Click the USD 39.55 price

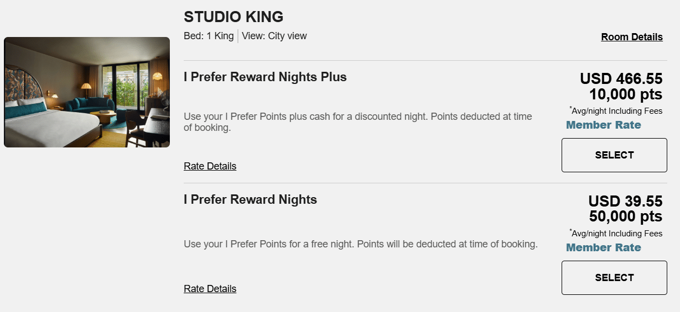(625, 202)
